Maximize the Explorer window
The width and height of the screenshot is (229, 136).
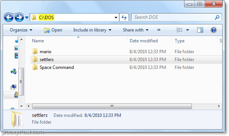200,4
